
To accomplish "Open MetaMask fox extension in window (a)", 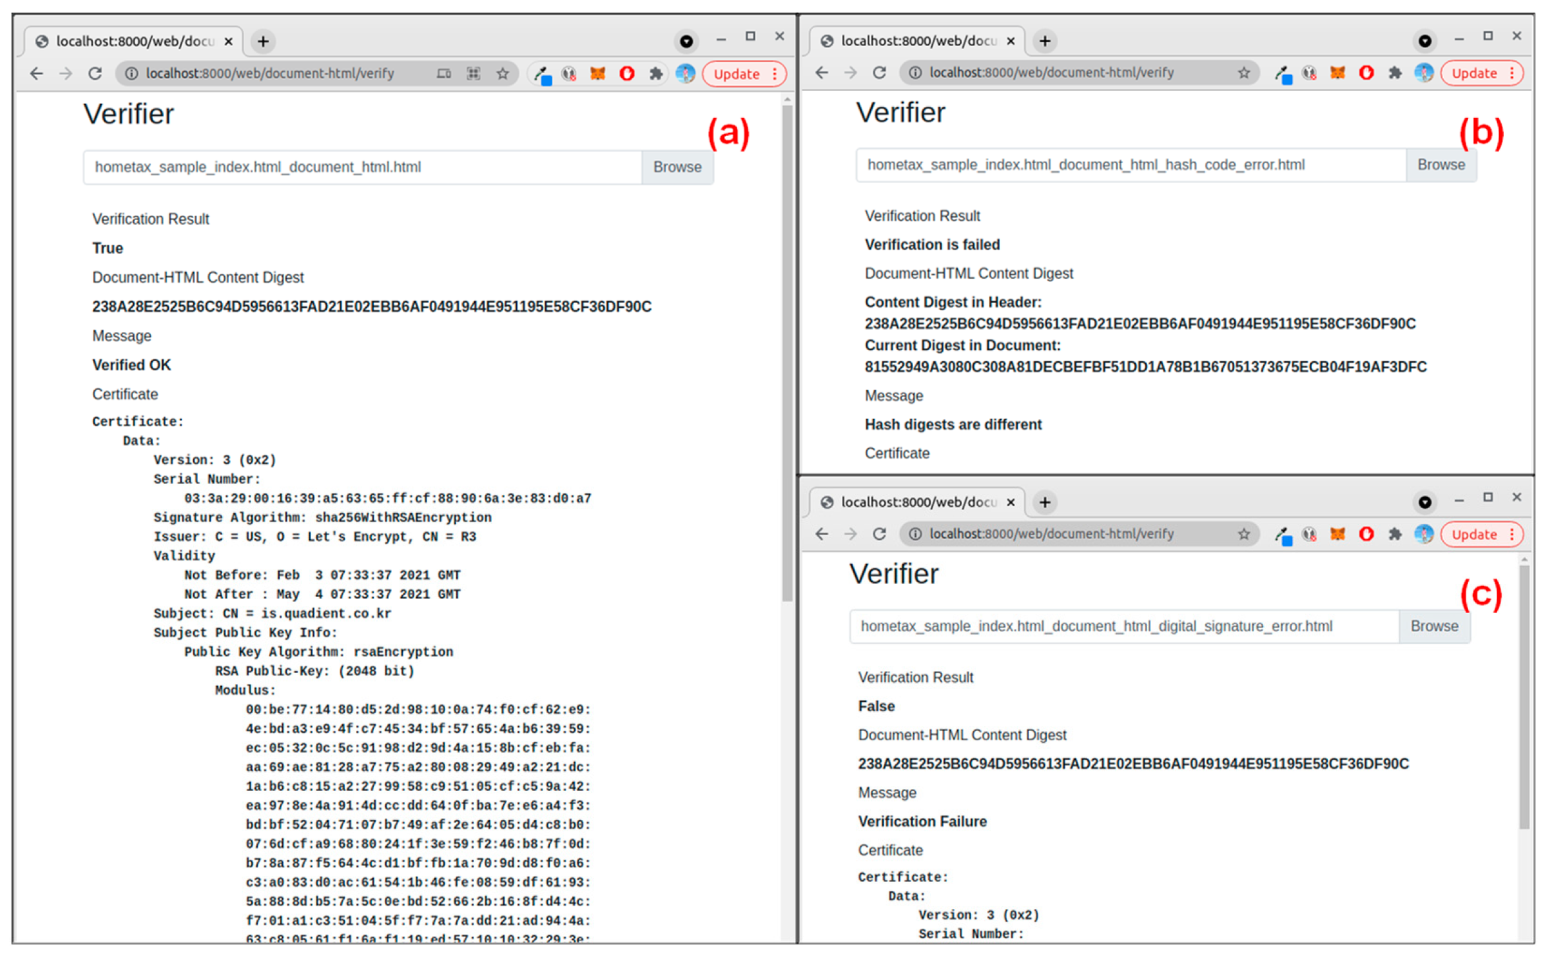I will (597, 73).
